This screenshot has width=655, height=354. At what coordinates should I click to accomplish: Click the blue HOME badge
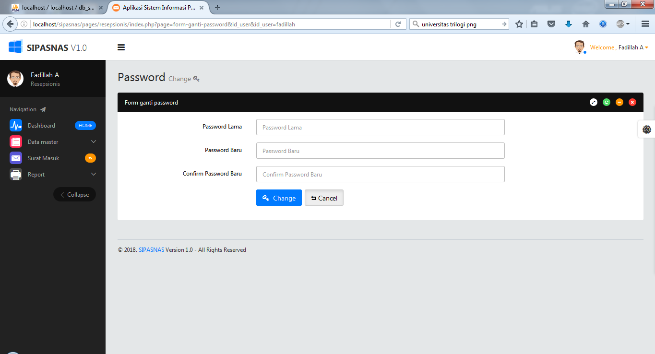click(85, 126)
